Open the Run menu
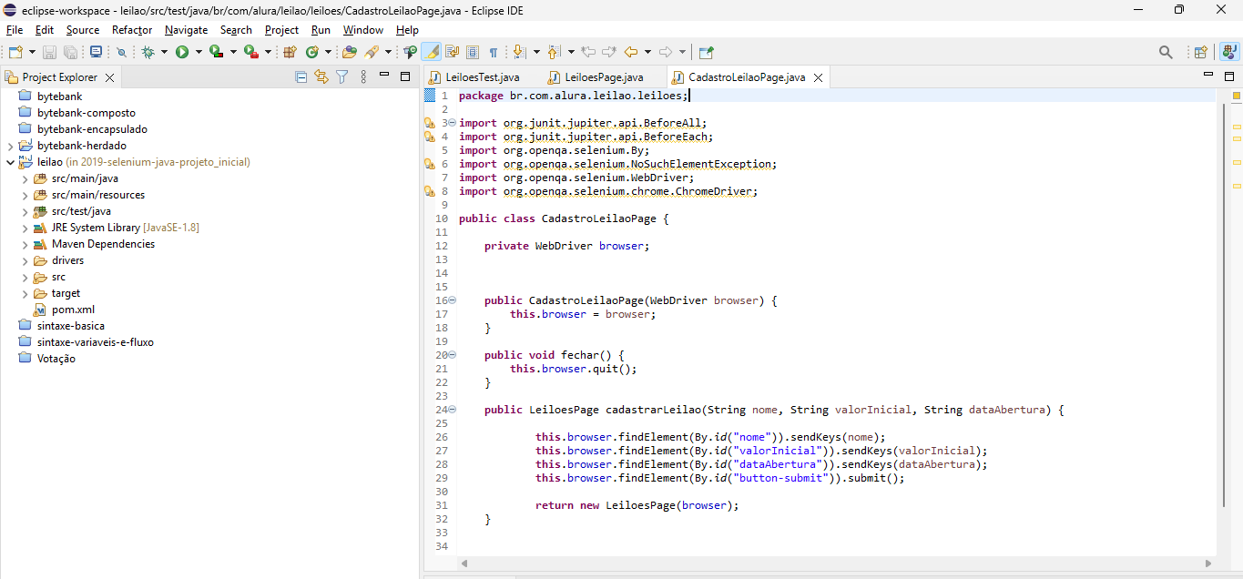Image resolution: width=1243 pixels, height=579 pixels. click(x=321, y=29)
